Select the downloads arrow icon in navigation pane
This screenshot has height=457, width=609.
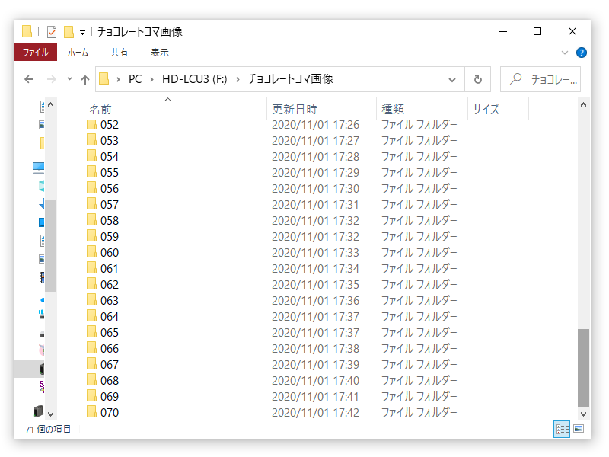pos(42,203)
